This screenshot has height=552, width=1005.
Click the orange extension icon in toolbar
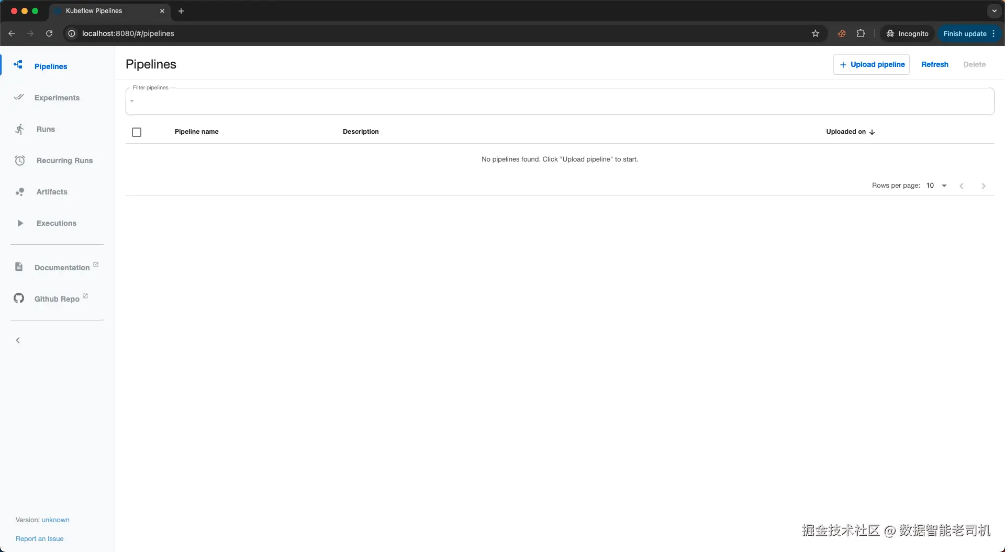(842, 33)
